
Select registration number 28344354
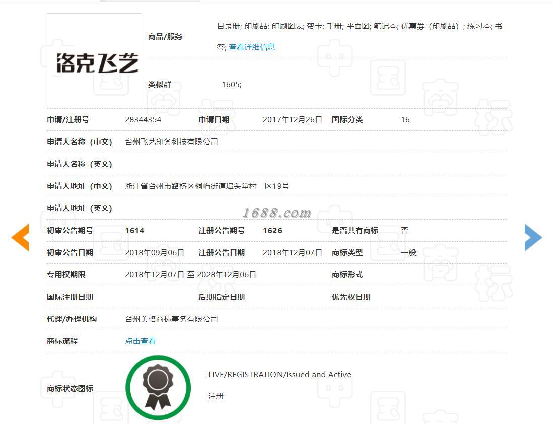tap(143, 120)
